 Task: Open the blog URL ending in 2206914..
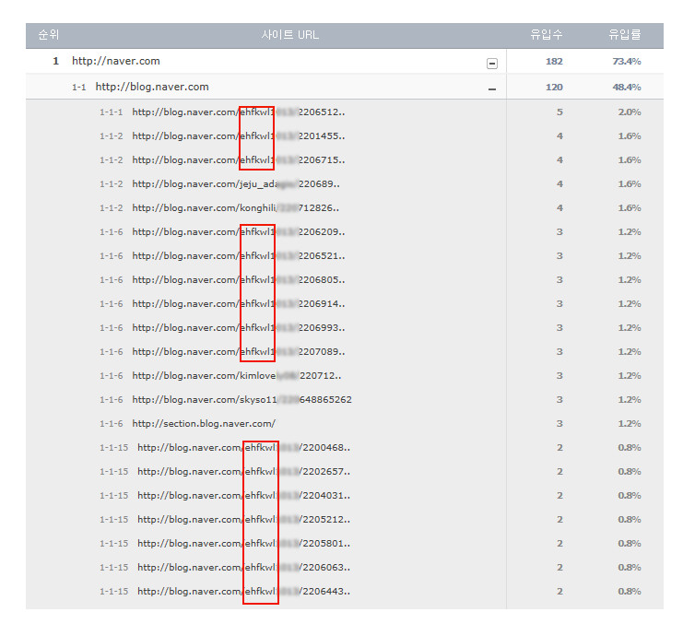click(x=238, y=303)
